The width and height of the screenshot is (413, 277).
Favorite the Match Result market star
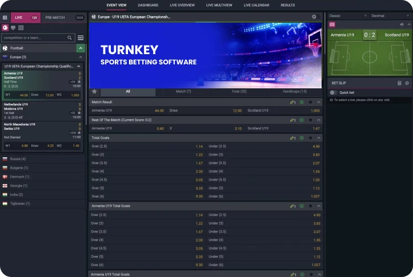pyautogui.click(x=311, y=102)
